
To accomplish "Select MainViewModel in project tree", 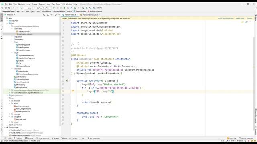I will 24,50.
